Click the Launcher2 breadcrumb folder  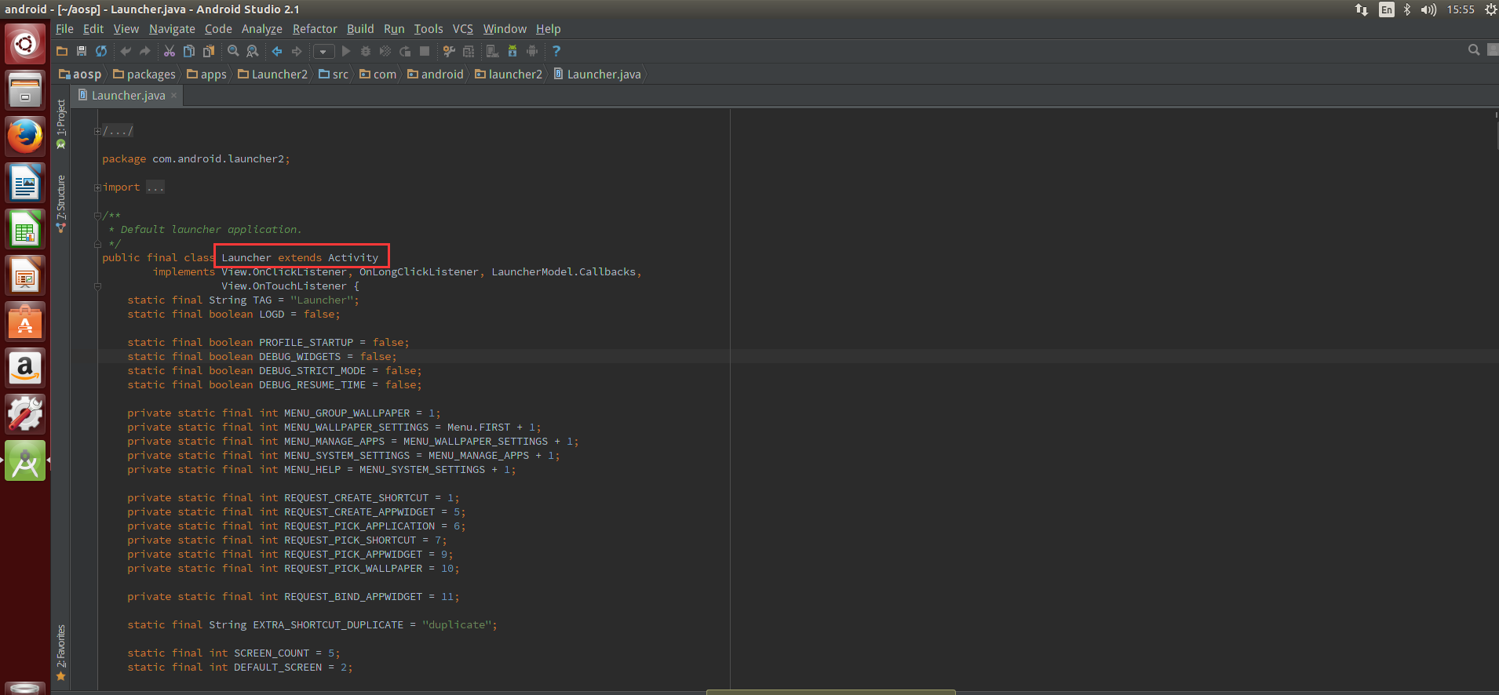272,75
